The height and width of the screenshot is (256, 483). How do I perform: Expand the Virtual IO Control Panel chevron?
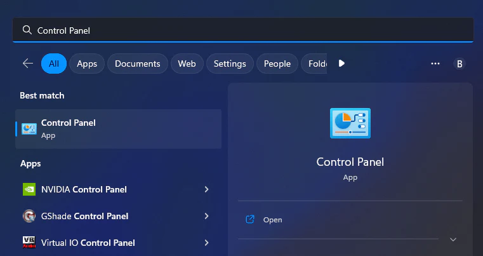207,243
